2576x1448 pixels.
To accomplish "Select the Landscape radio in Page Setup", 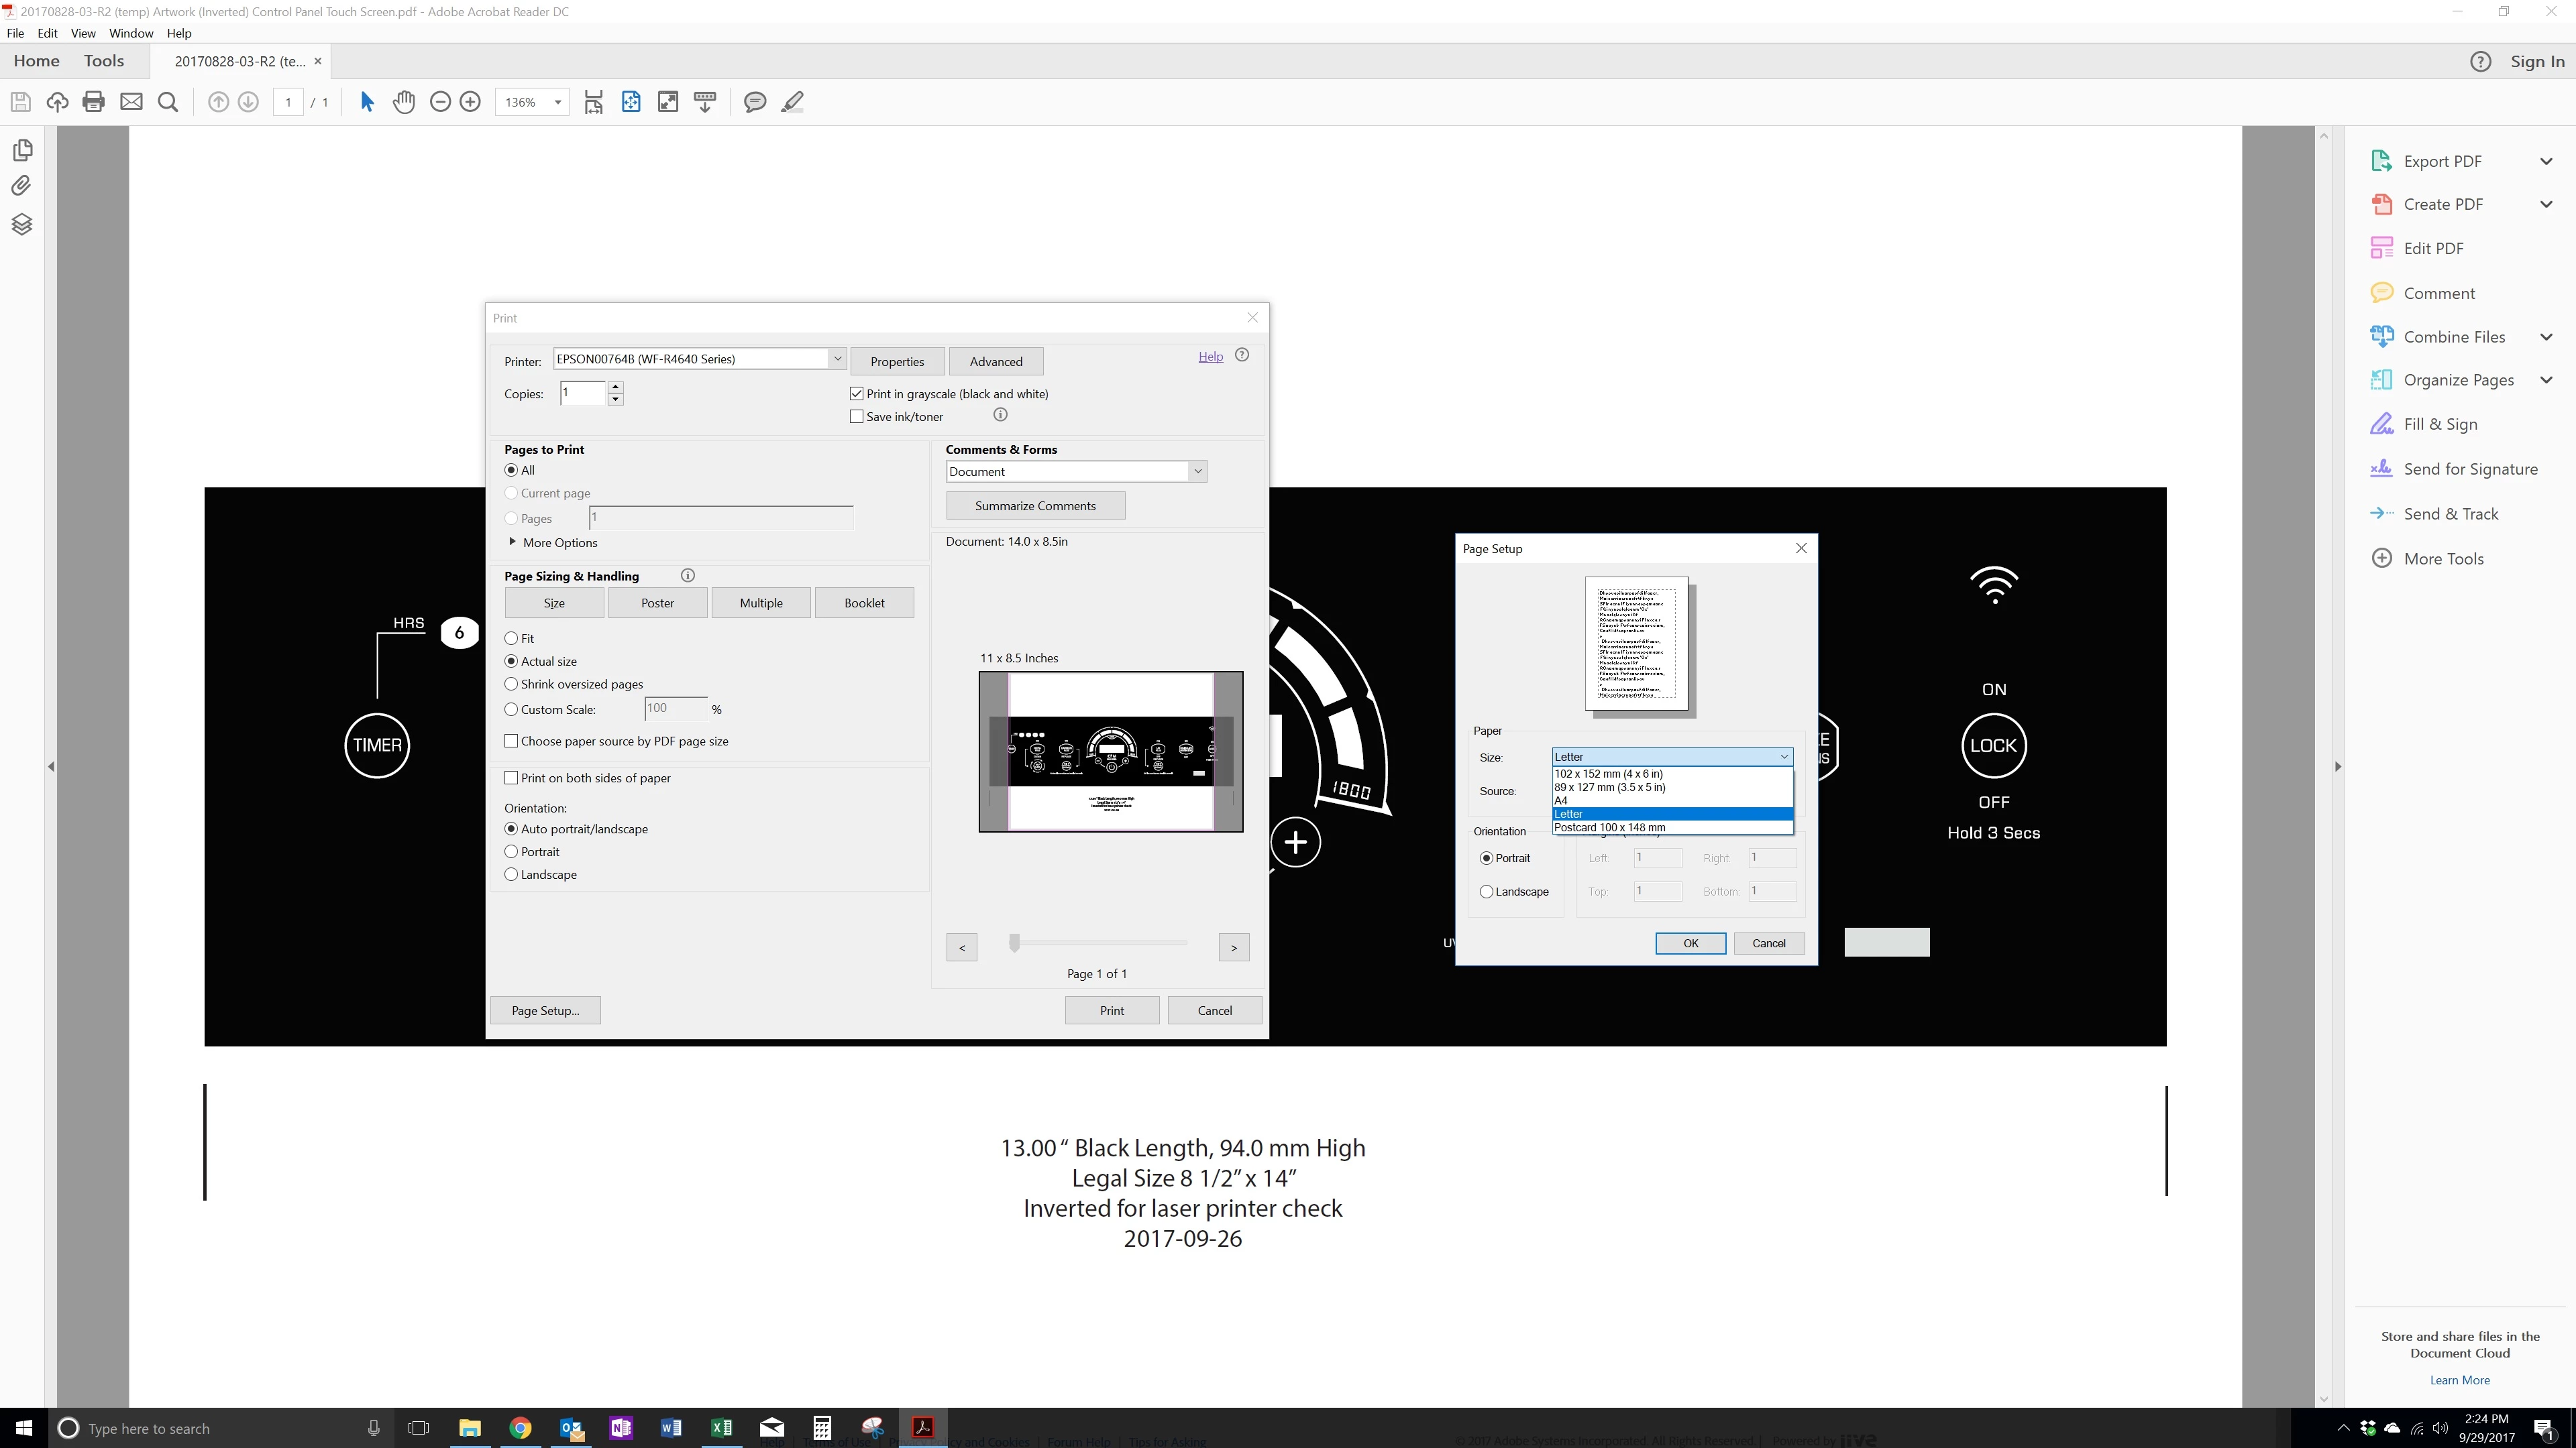I will (1487, 892).
